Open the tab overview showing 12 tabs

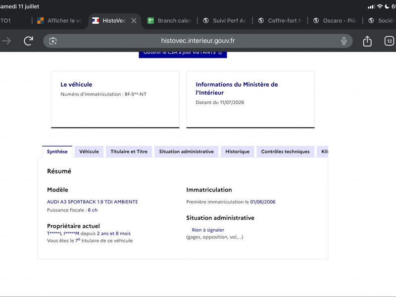tap(389, 41)
